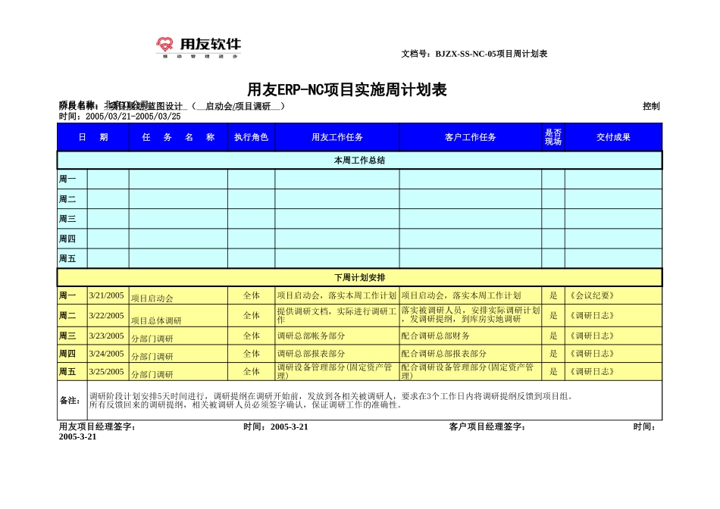Click 是 in the 3/23/2005 row

click(553, 336)
